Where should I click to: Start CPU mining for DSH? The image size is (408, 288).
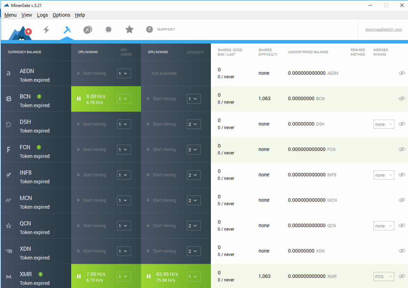point(92,124)
